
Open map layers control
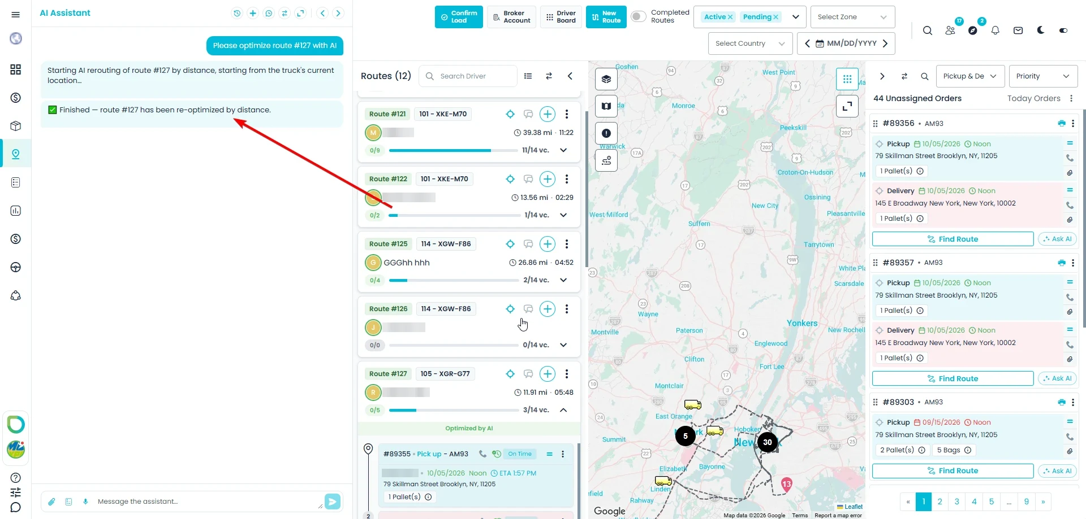pyautogui.click(x=606, y=79)
